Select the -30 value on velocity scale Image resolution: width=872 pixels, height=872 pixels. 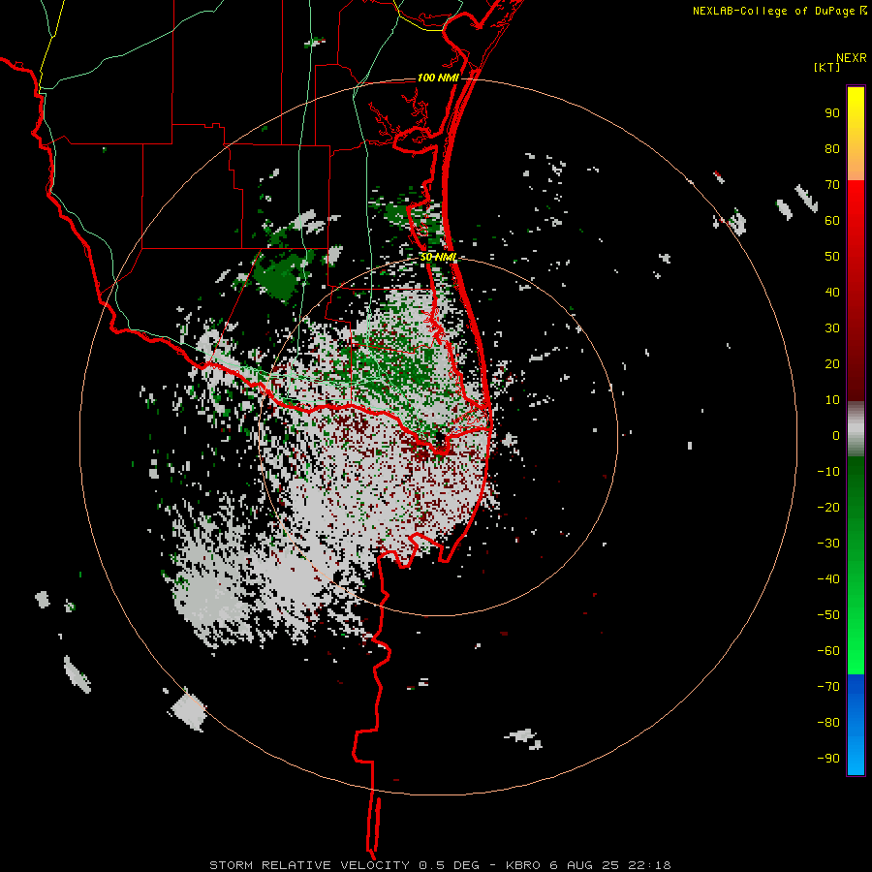[828, 544]
